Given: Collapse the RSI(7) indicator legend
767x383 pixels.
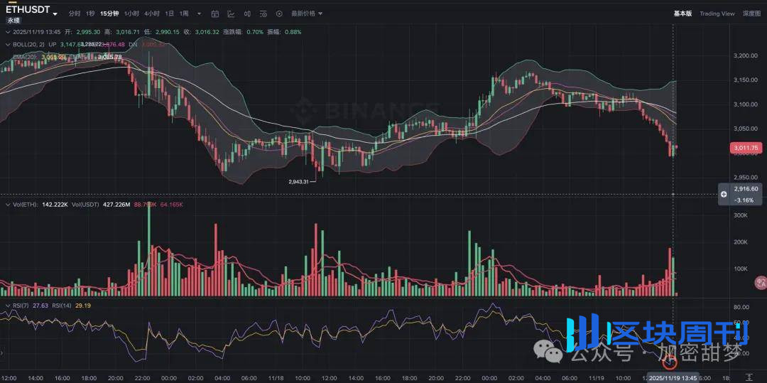Looking at the screenshot, I should [6, 306].
